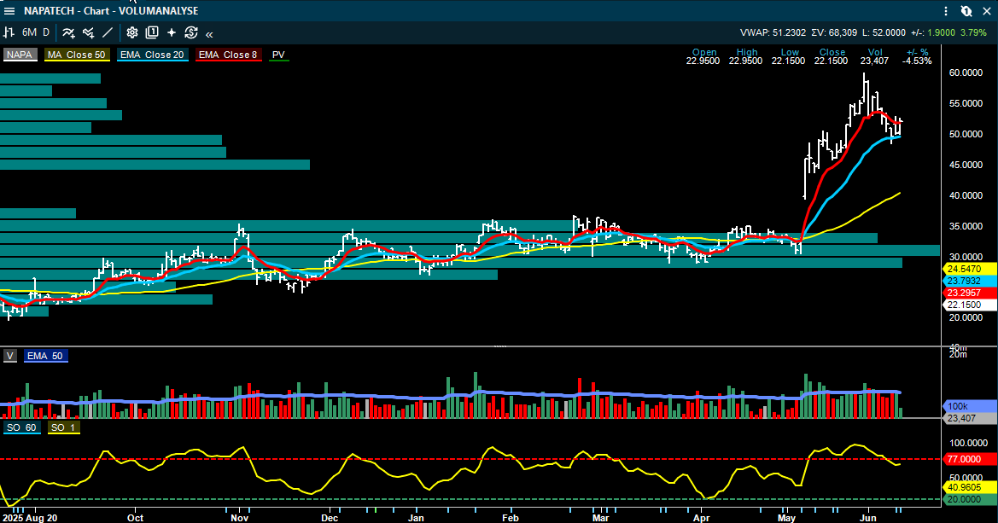
Task: Click the 2025 Aug 20 date label
Action: coord(29,518)
